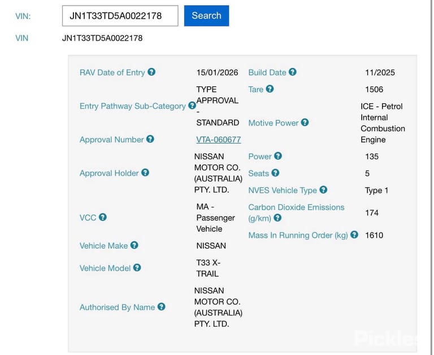434x355 pixels.
Task: Show help for Carbon Dioxide Emissions
Action: click(x=277, y=218)
